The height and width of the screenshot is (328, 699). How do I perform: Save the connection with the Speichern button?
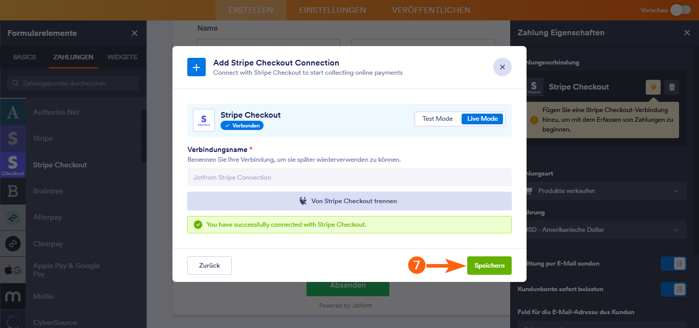point(489,266)
